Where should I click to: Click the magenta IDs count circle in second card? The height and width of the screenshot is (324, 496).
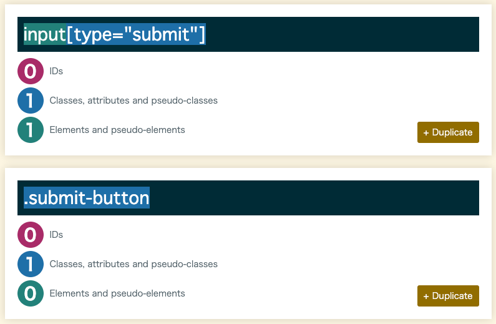pyautogui.click(x=31, y=235)
